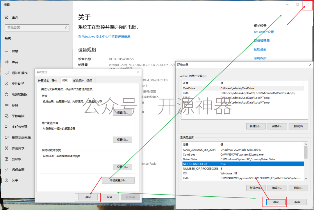Open 启动和故障恢复 设置(T)... button

point(122,167)
